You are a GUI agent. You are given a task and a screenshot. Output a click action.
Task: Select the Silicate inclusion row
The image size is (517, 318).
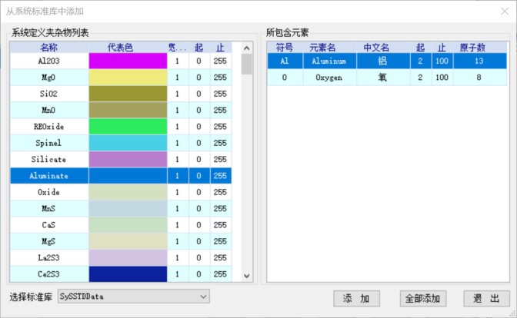coord(49,159)
